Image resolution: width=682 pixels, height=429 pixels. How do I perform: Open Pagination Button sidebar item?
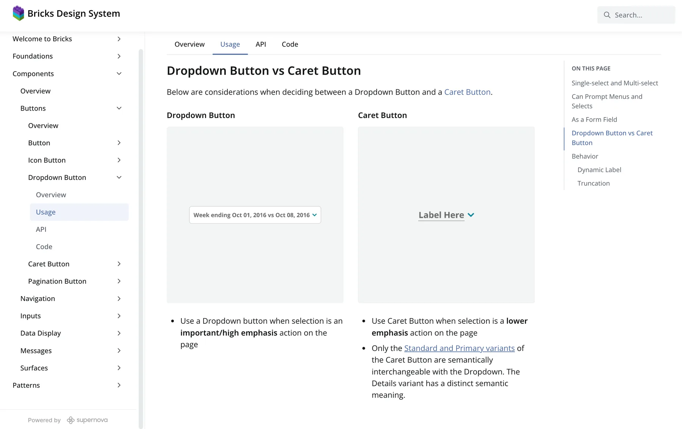coord(57,281)
